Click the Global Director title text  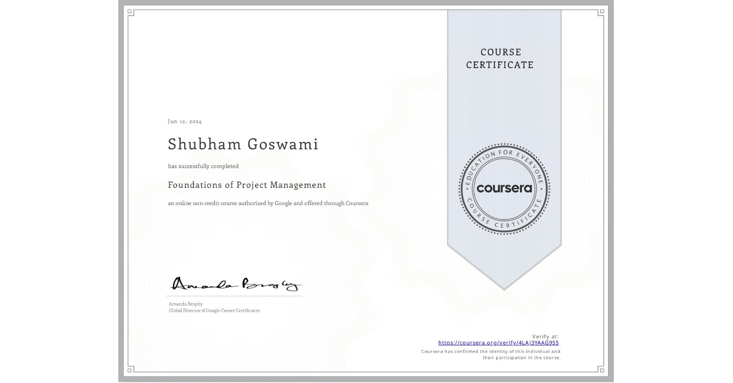[214, 310]
